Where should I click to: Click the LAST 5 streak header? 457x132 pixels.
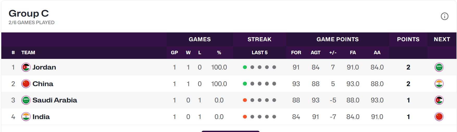pyautogui.click(x=259, y=52)
